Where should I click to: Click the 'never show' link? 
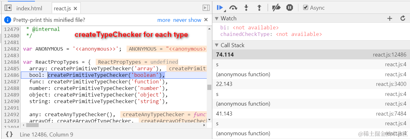[x=187, y=20]
